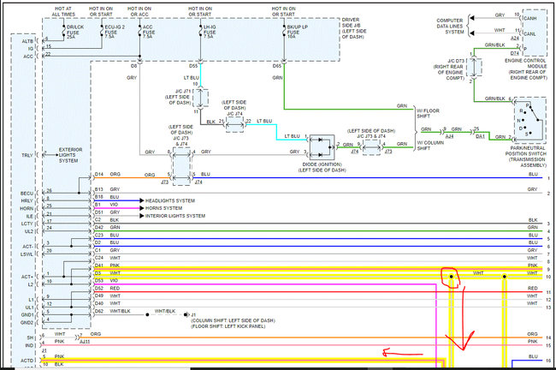Click the BK/UP LP FUSE 10A label
This screenshot has height=370, width=556.
point(297,32)
